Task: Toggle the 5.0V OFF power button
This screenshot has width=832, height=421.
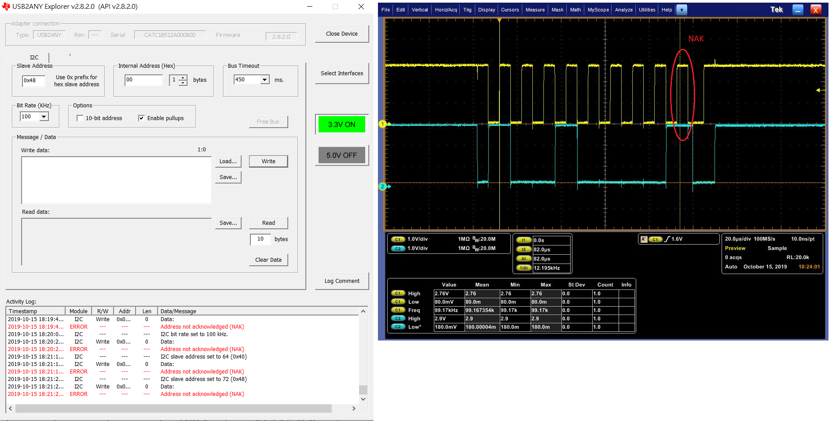Action: click(x=342, y=155)
